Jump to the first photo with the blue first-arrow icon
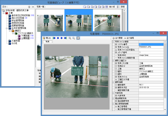This screenshot has width=168, height=116. (x=54, y=38)
